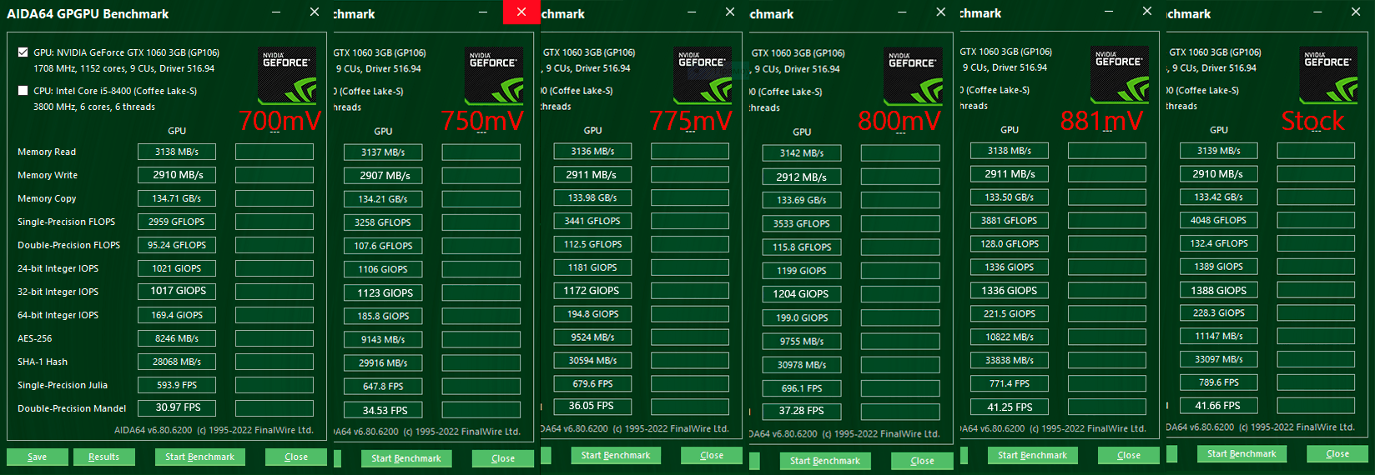Screen dimensions: 1375x475
Task: Select the 41.25 FPS value
Action: click(x=1010, y=407)
